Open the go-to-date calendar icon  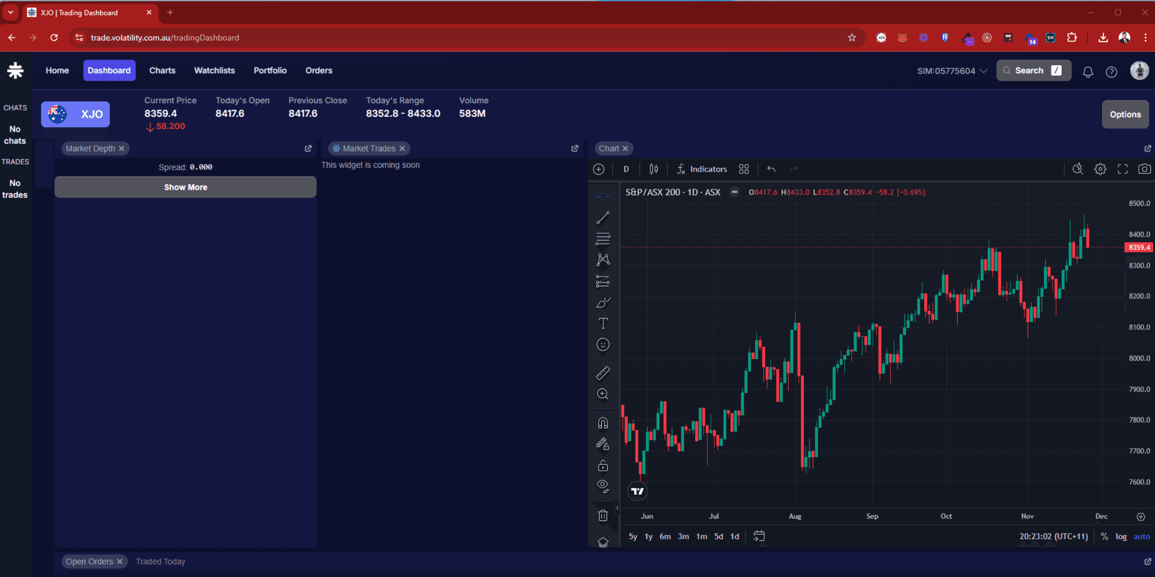pyautogui.click(x=759, y=536)
